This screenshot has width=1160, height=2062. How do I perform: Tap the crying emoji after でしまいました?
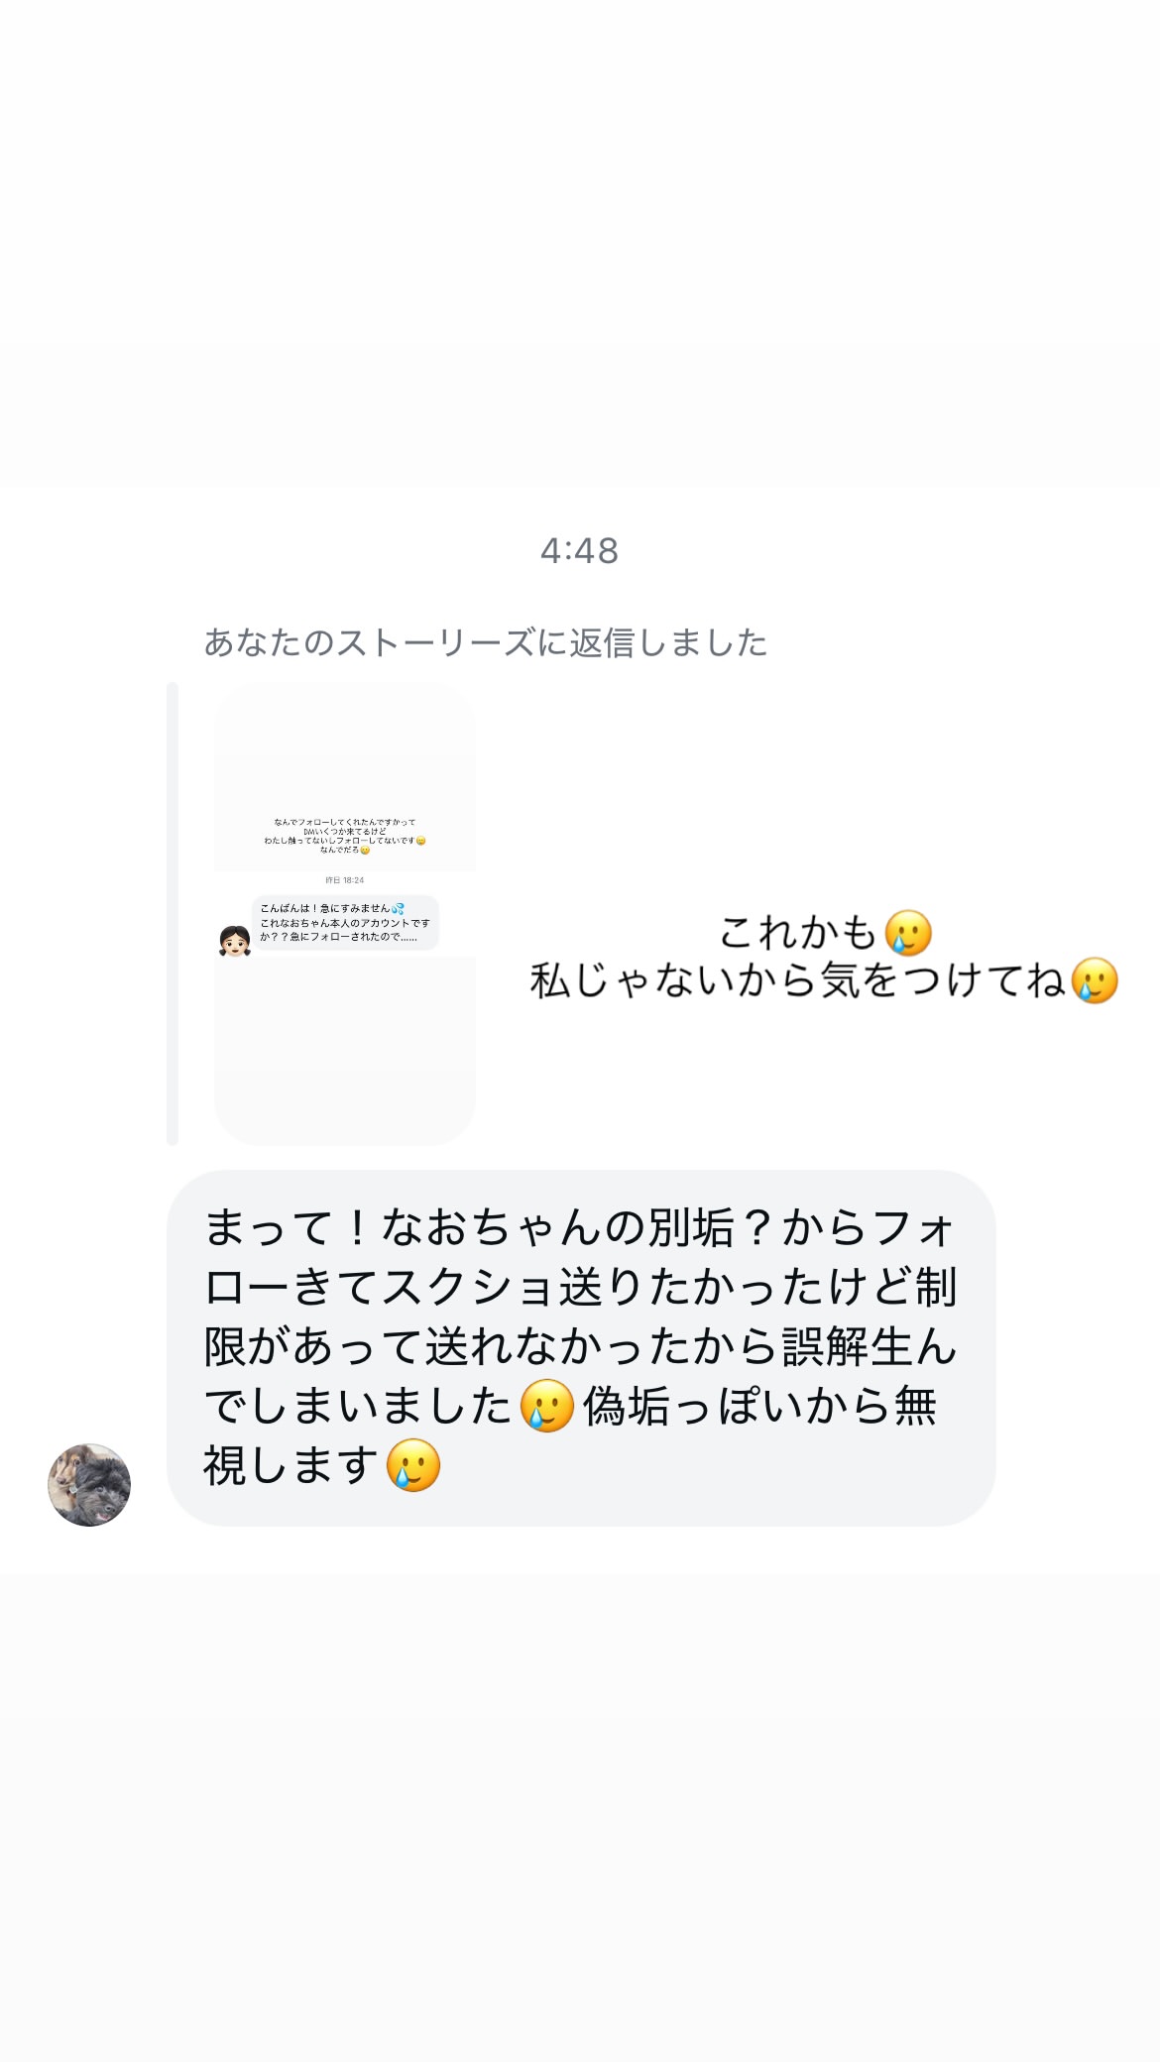click(547, 1406)
